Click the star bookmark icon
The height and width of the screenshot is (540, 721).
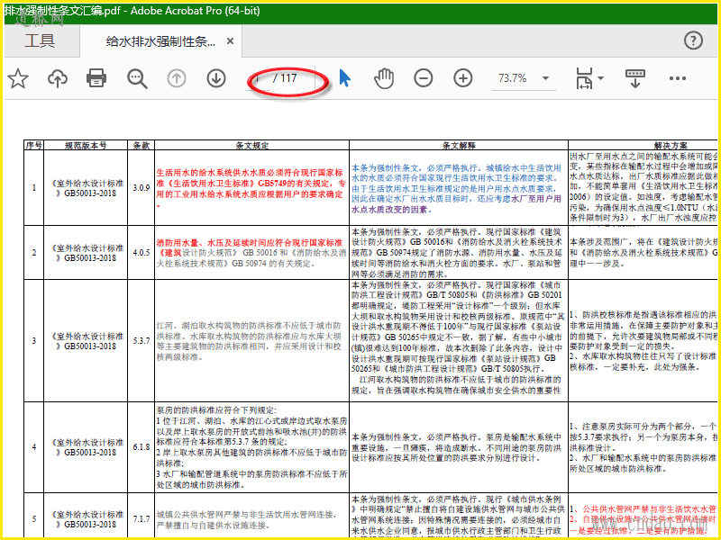point(18,78)
